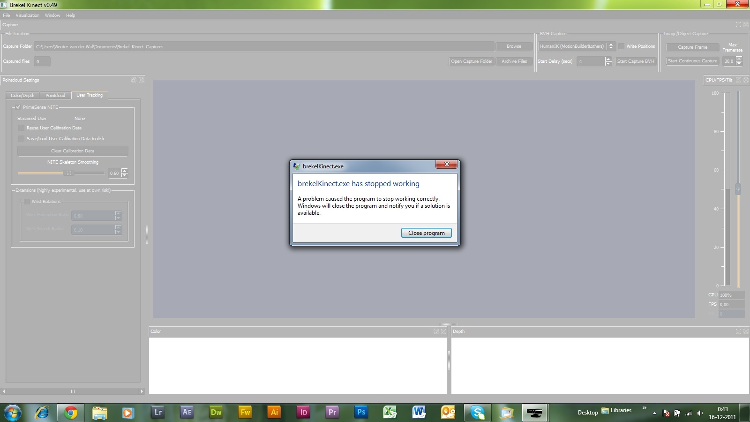Viewport: 750px width, 422px height.
Task: Launch Adobe Fireworks from taskbar
Action: tap(245, 413)
